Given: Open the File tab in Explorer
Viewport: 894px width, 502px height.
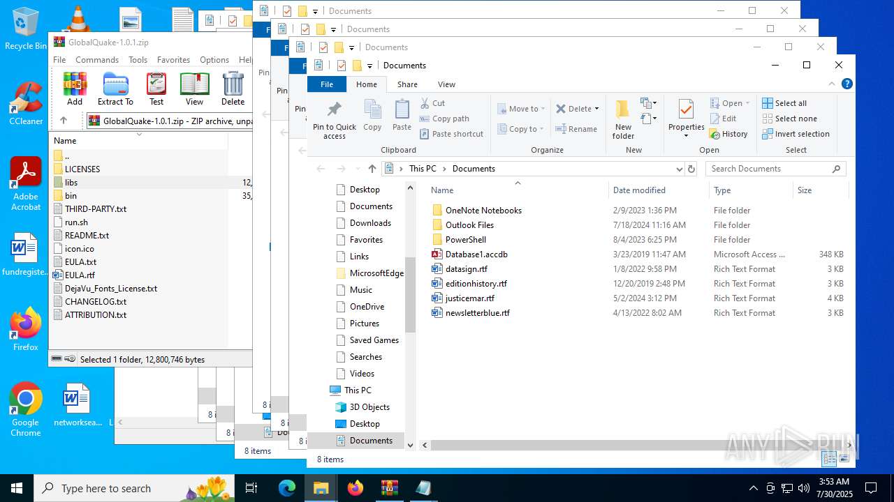Looking at the screenshot, I should (x=327, y=84).
